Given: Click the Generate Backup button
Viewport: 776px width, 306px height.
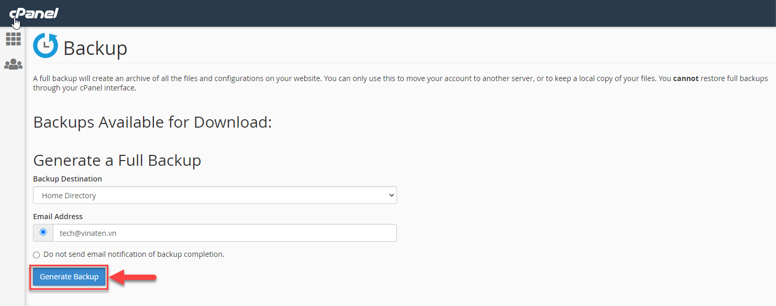Looking at the screenshot, I should click(69, 277).
